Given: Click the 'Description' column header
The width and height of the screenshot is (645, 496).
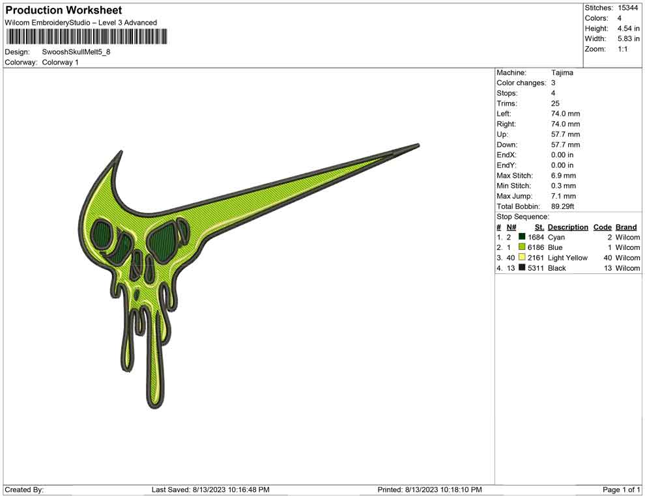Looking at the screenshot, I should pyautogui.click(x=568, y=227).
